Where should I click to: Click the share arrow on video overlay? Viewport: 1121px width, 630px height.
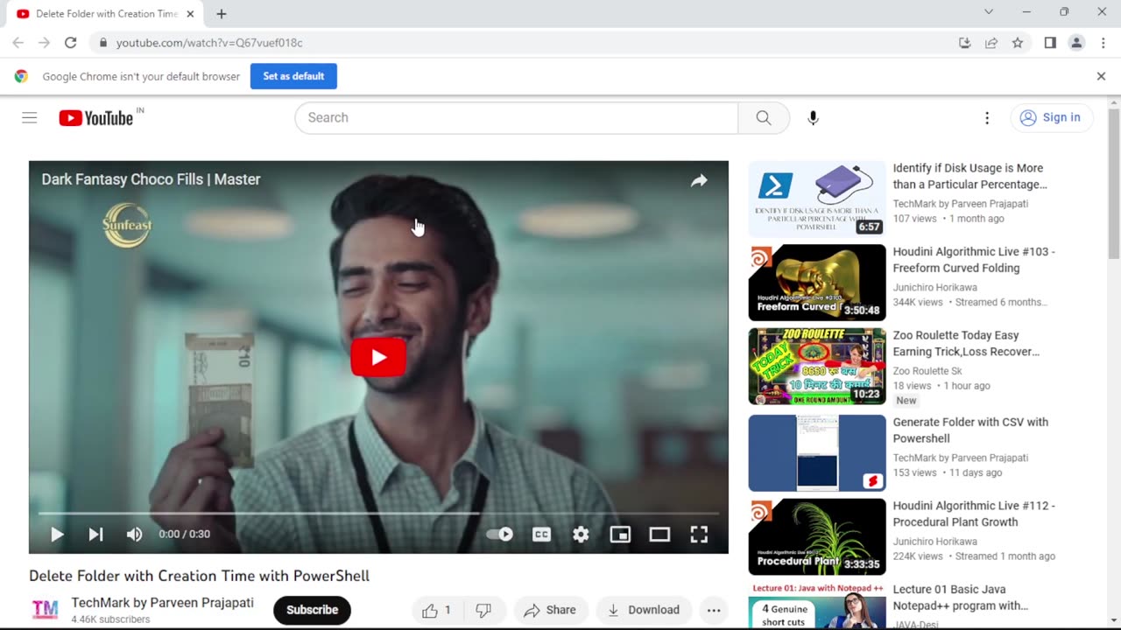pos(699,180)
